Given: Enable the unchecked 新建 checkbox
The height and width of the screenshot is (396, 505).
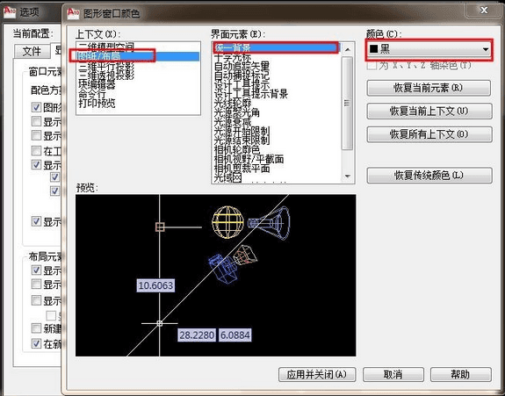Looking at the screenshot, I should pyautogui.click(x=36, y=328).
